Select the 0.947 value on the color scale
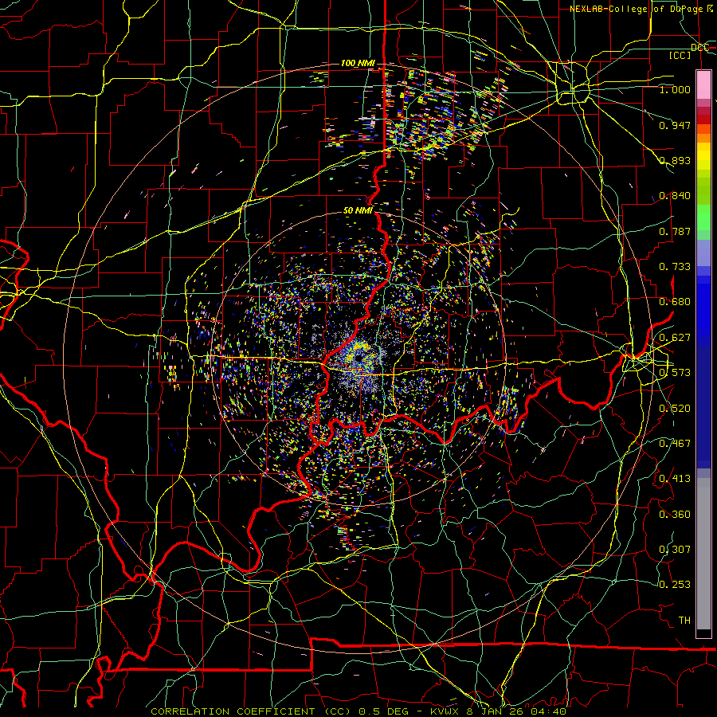 pyautogui.click(x=675, y=125)
